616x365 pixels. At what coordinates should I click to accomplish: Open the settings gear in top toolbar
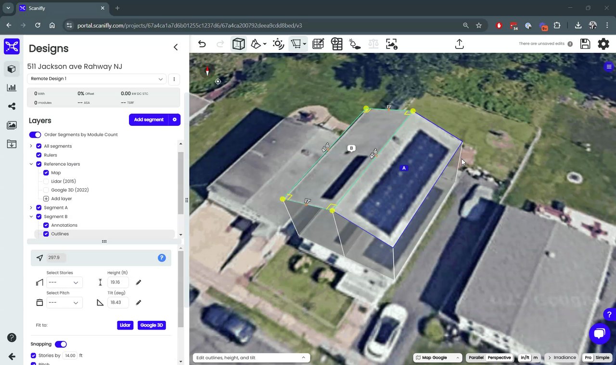click(x=603, y=44)
